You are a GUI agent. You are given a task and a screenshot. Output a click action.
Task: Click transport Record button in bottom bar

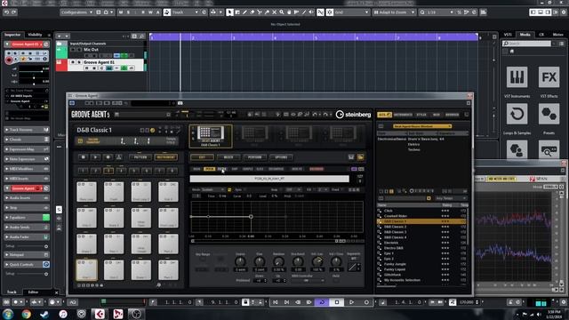click(x=366, y=302)
